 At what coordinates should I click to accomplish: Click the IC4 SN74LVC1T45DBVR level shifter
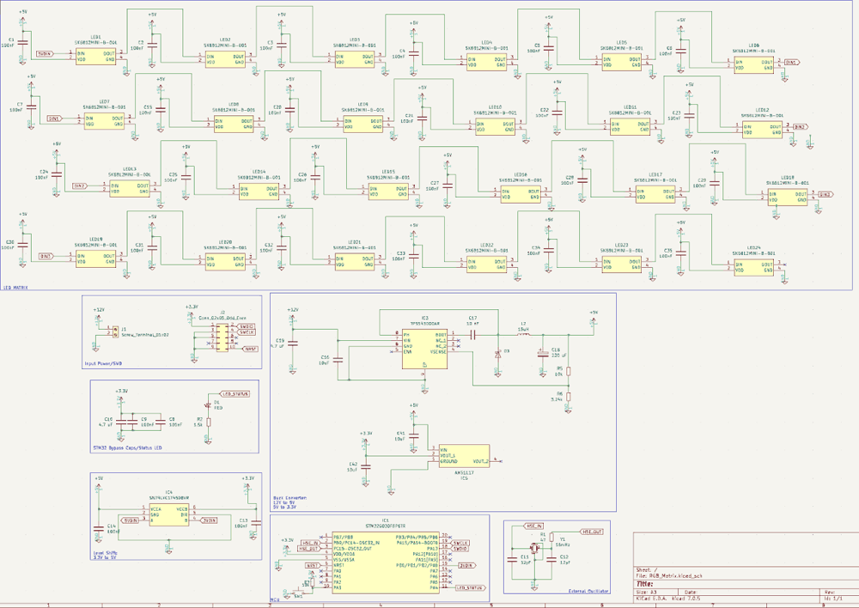(x=169, y=514)
